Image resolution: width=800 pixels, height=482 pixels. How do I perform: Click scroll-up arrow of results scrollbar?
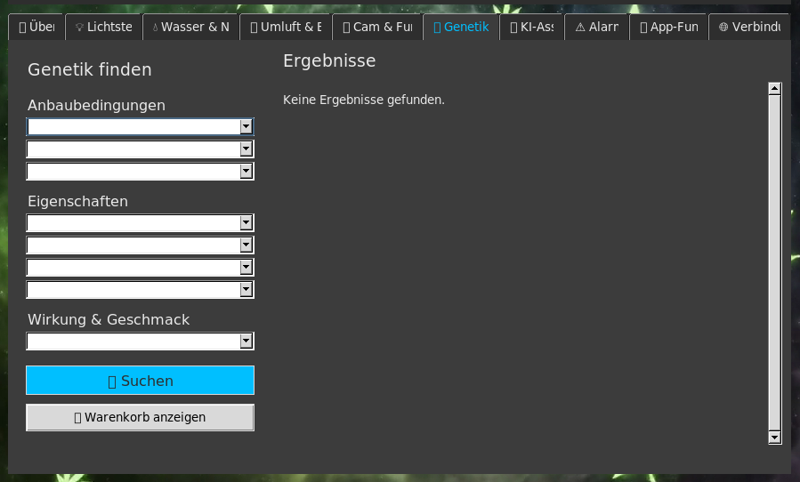pyautogui.click(x=774, y=89)
